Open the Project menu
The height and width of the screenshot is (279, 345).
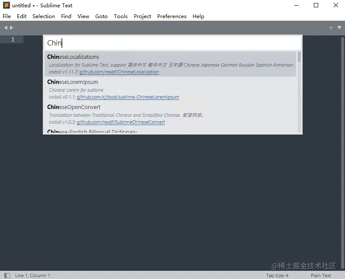(x=142, y=16)
